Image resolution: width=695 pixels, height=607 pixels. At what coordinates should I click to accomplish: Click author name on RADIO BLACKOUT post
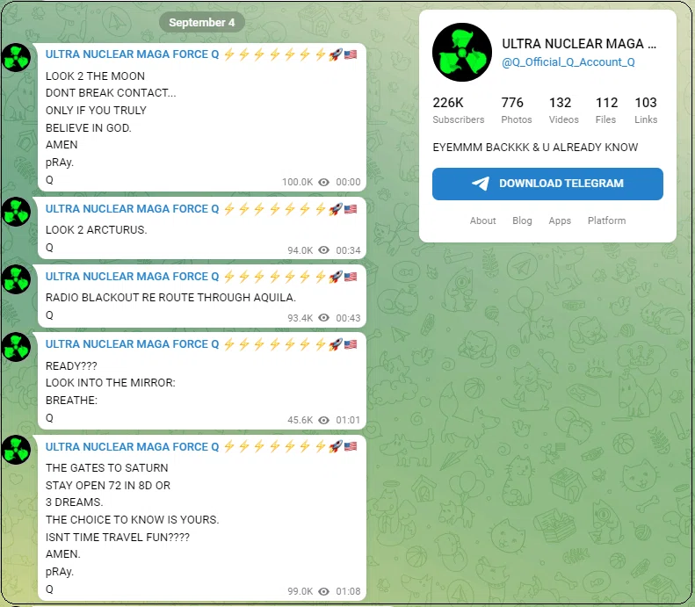[201, 277]
